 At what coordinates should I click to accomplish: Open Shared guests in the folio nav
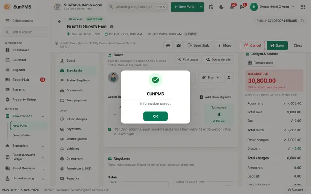[76, 139]
